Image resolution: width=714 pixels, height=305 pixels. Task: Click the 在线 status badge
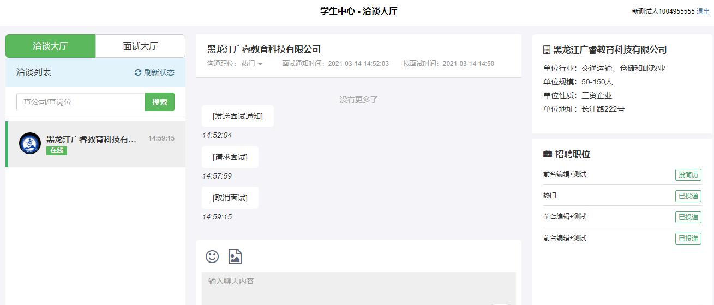pyautogui.click(x=57, y=150)
